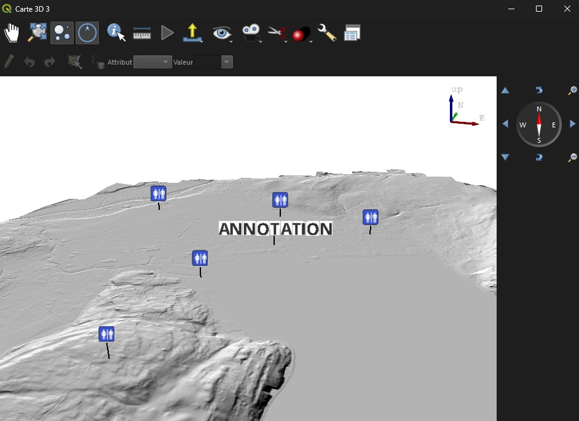
Task: Zoom in with the plus magnifier
Action: click(572, 90)
